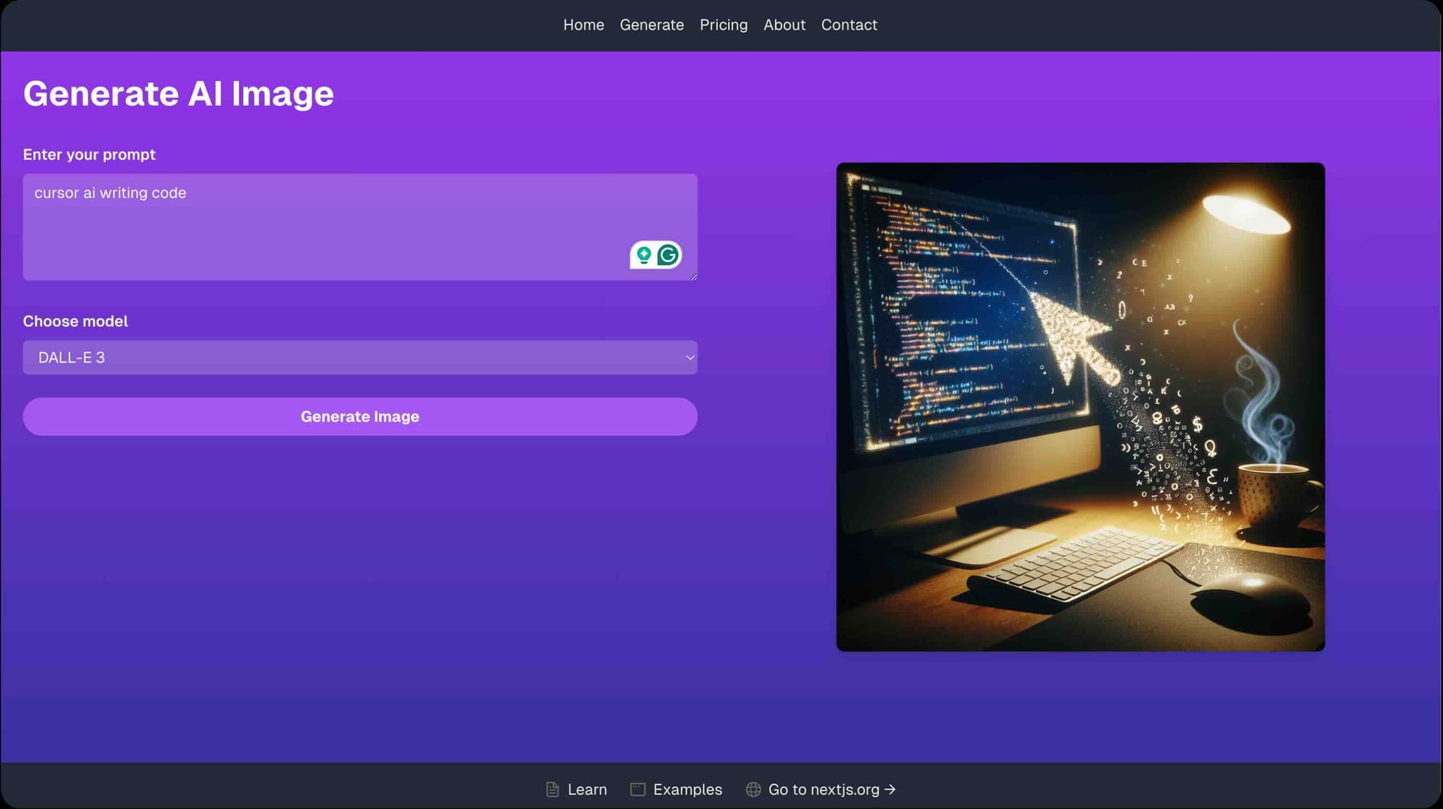Screen dimensions: 1443x809
Task: Click the green lightbulb suggestion icon
Action: click(x=644, y=255)
